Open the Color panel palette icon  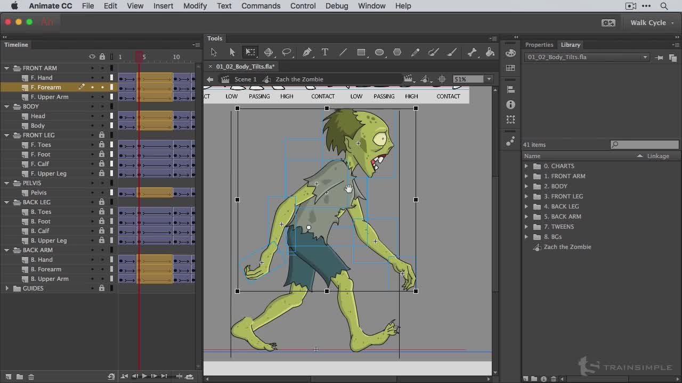pos(510,53)
